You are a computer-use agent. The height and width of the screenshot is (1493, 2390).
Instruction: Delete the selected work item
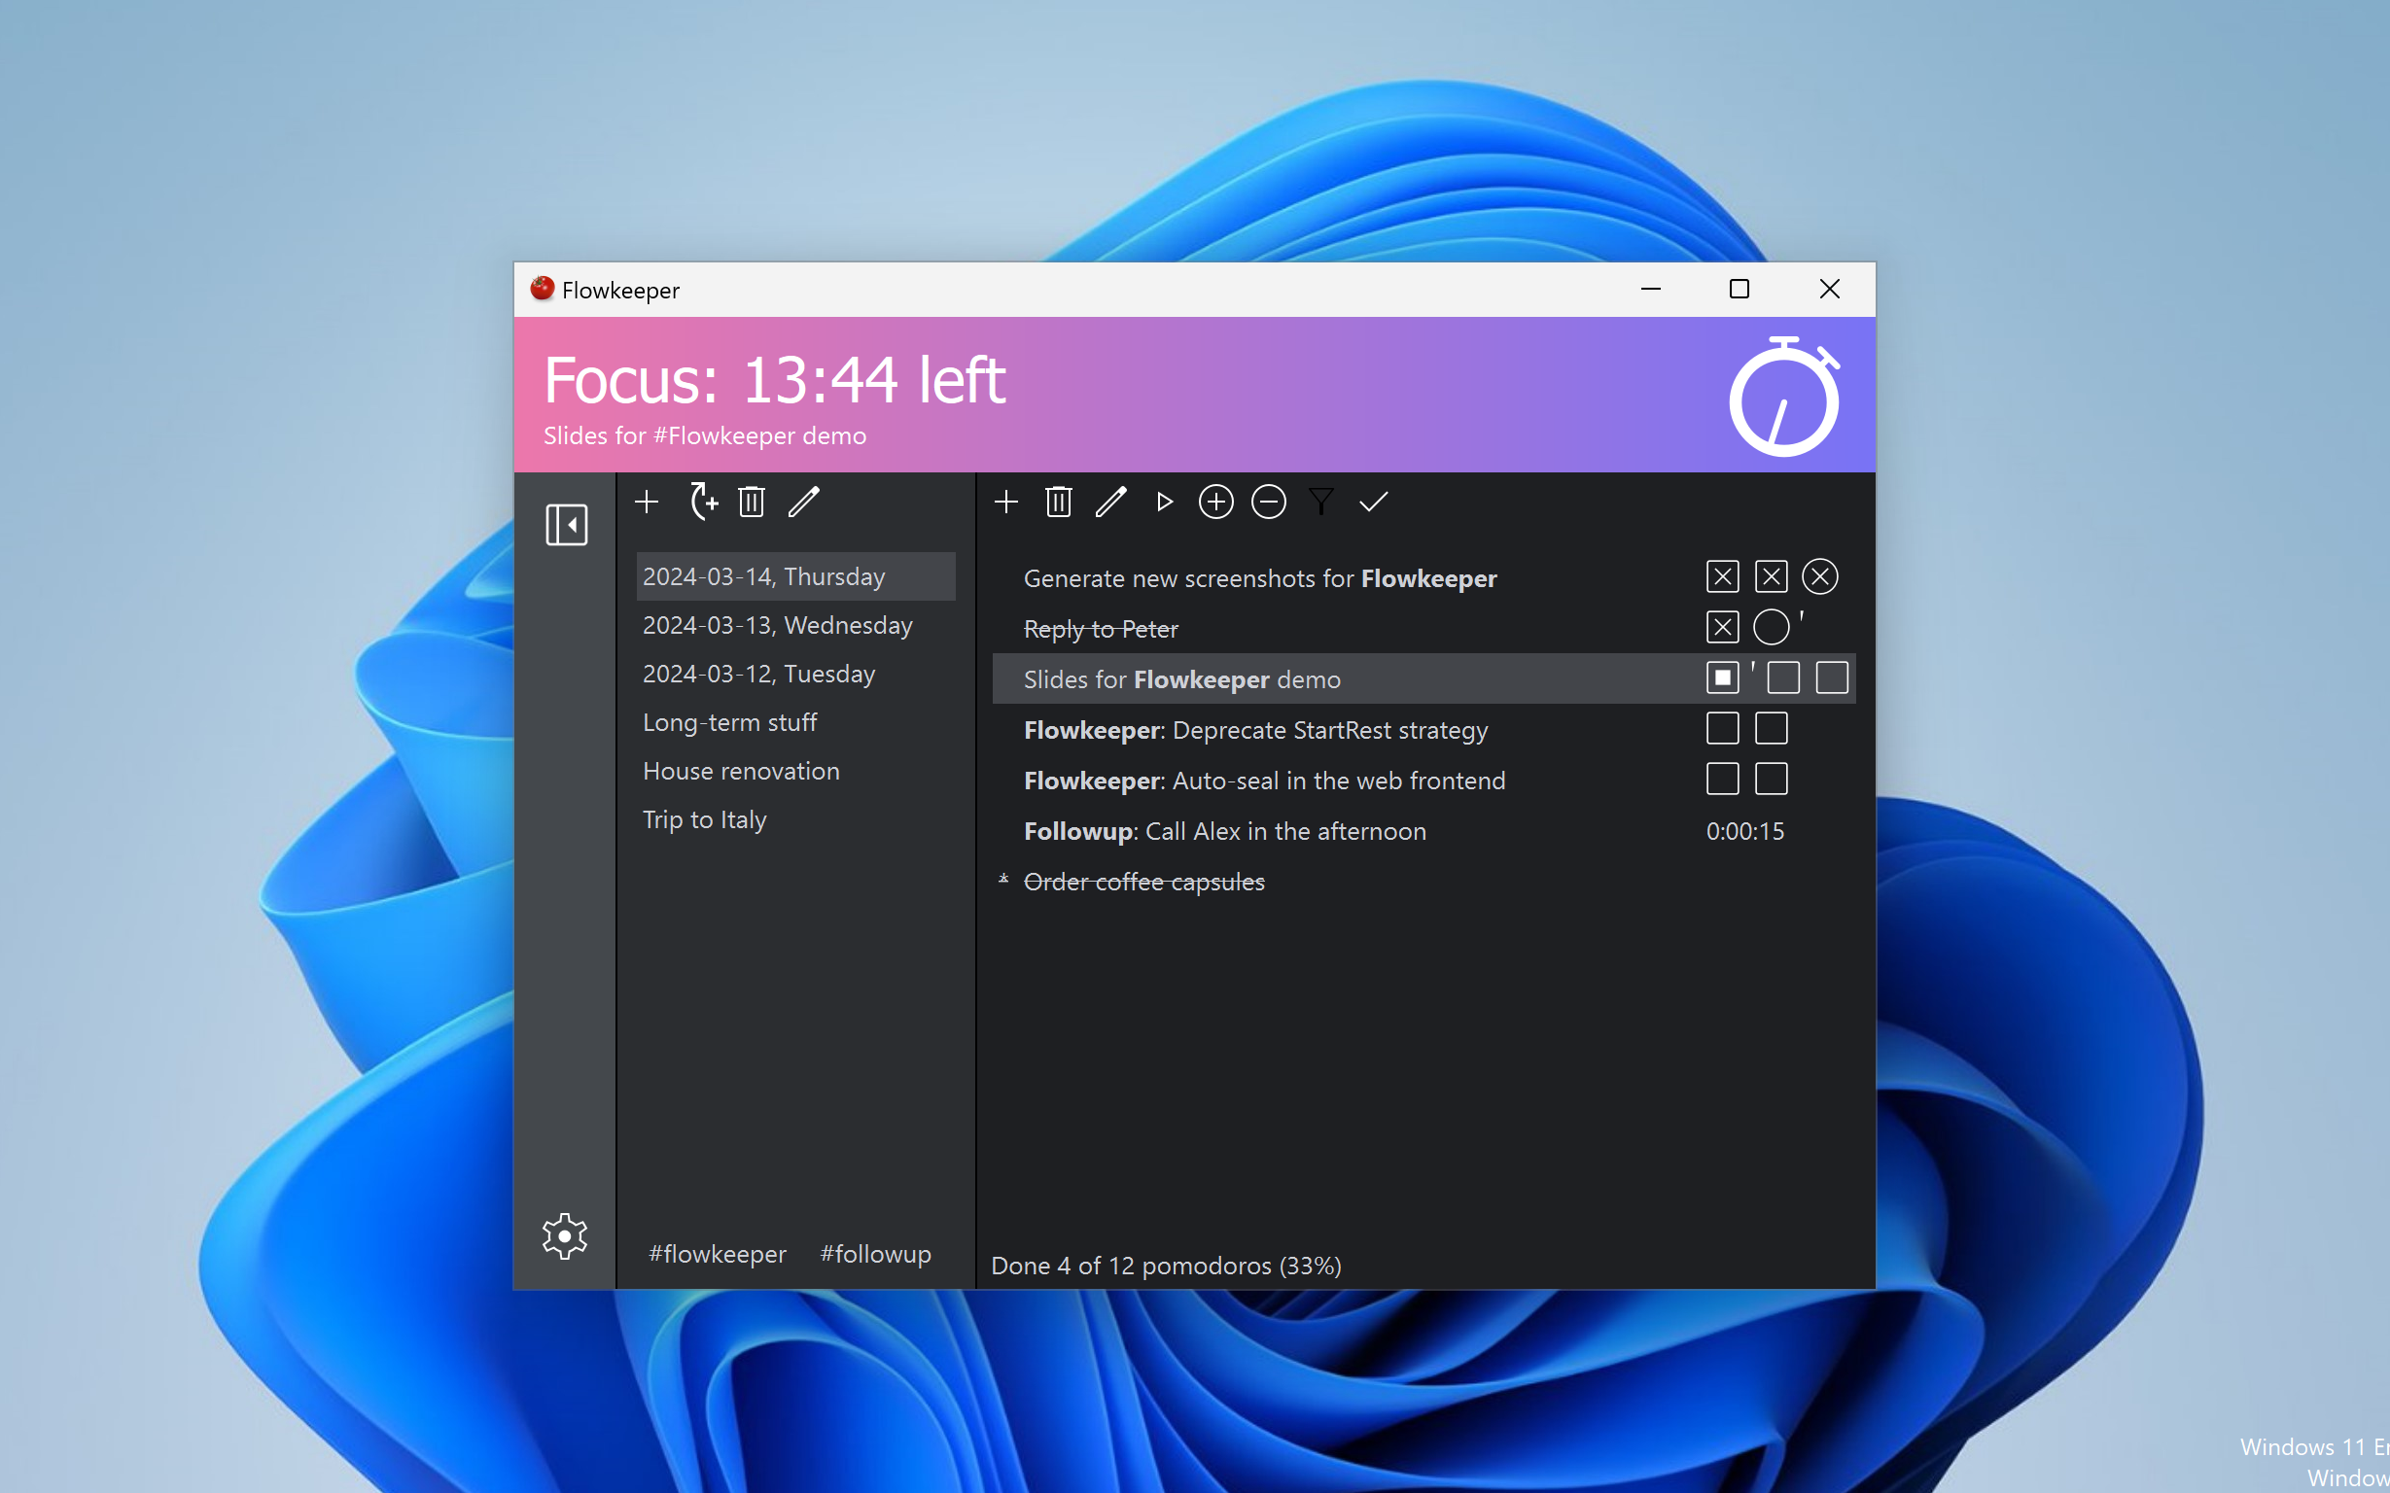[1059, 502]
